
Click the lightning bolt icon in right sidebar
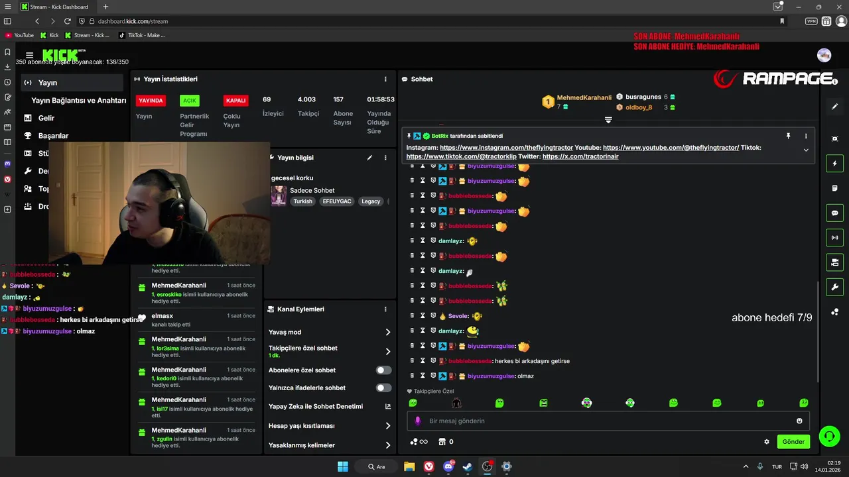click(834, 164)
